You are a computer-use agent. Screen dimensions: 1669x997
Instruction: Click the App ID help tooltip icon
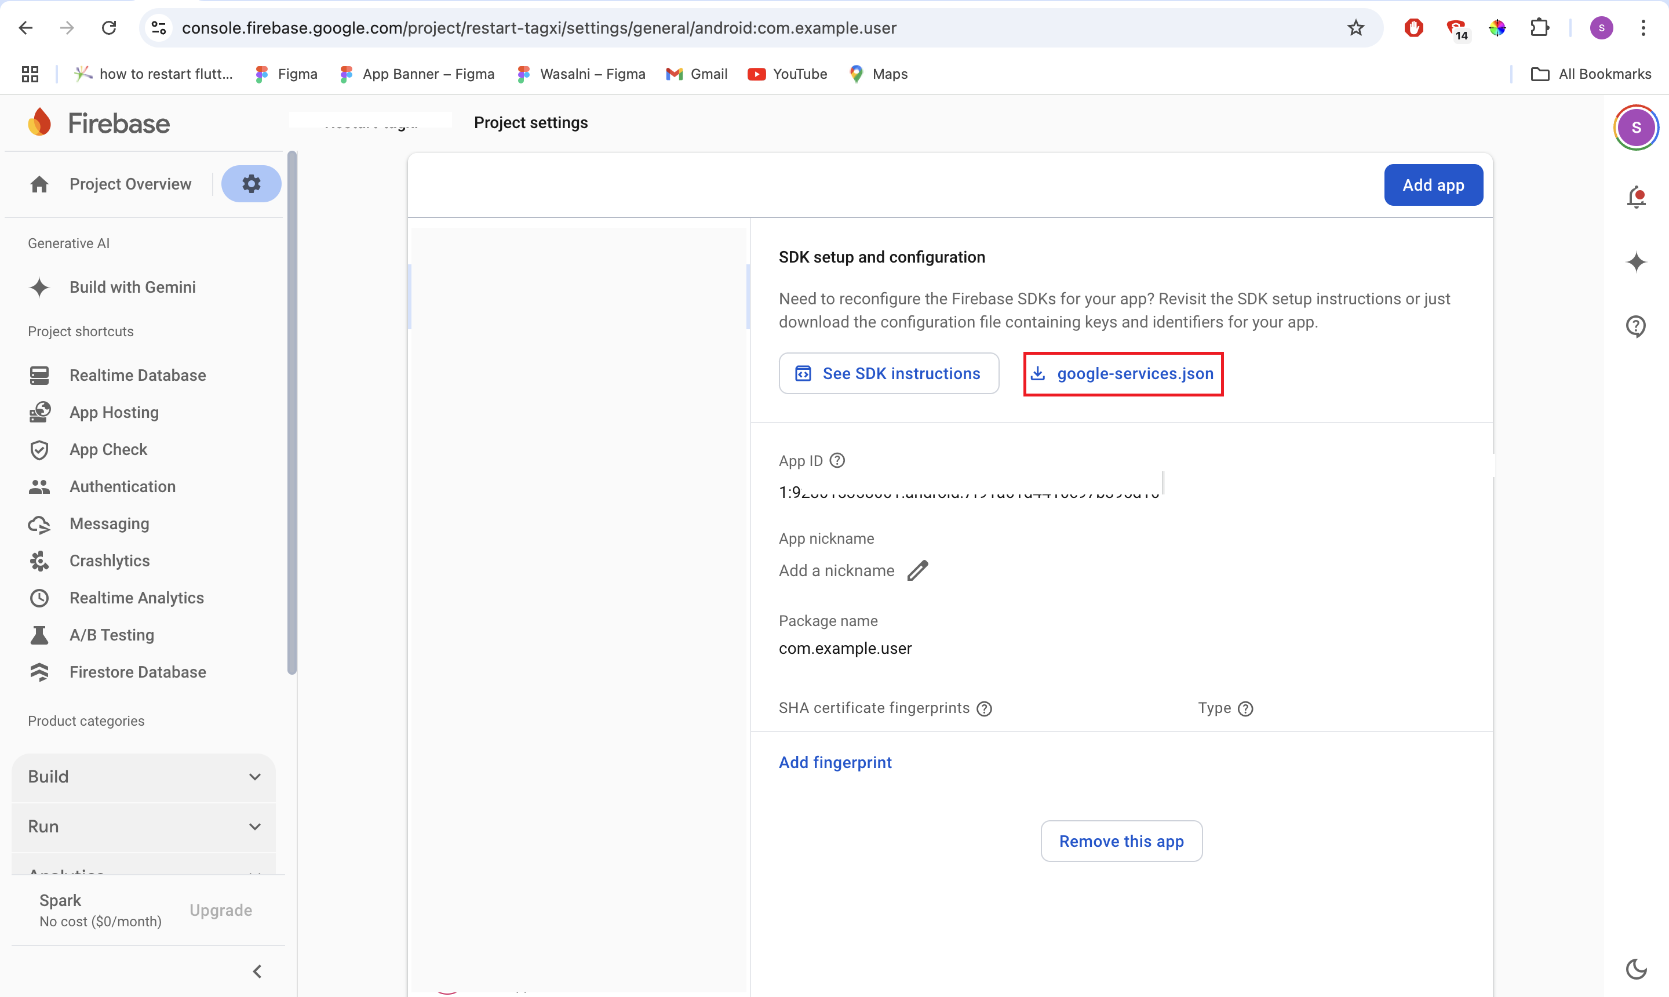tap(837, 461)
